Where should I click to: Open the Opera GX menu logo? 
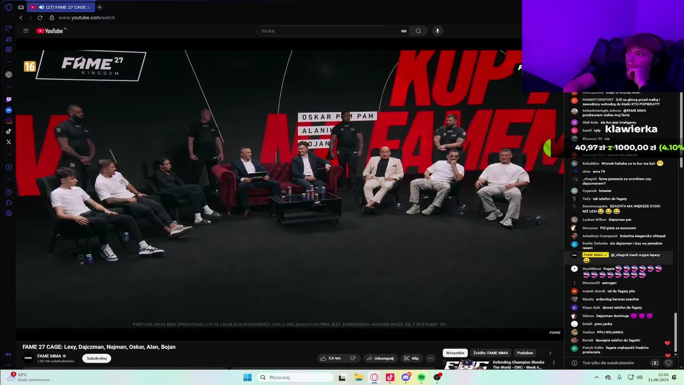click(x=9, y=7)
